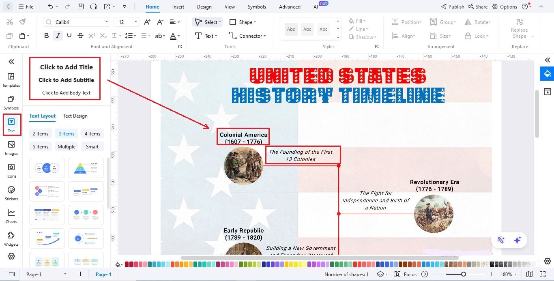This screenshot has width=554, height=281.
Task: Toggle Underline formatting
Action: coord(69,36)
